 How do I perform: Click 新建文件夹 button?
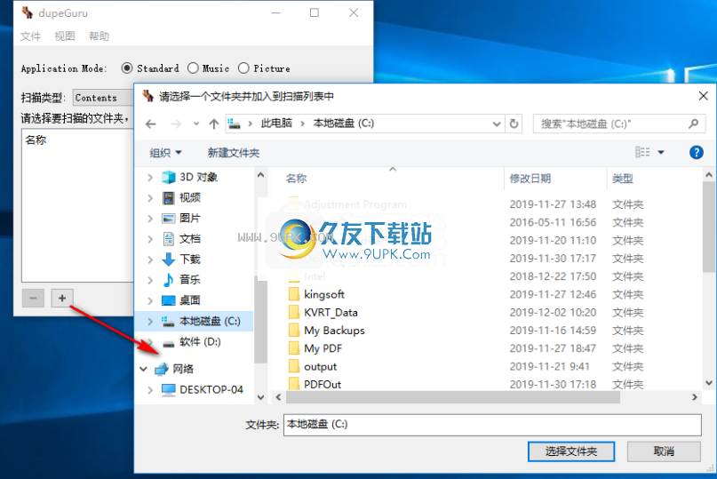(x=233, y=153)
